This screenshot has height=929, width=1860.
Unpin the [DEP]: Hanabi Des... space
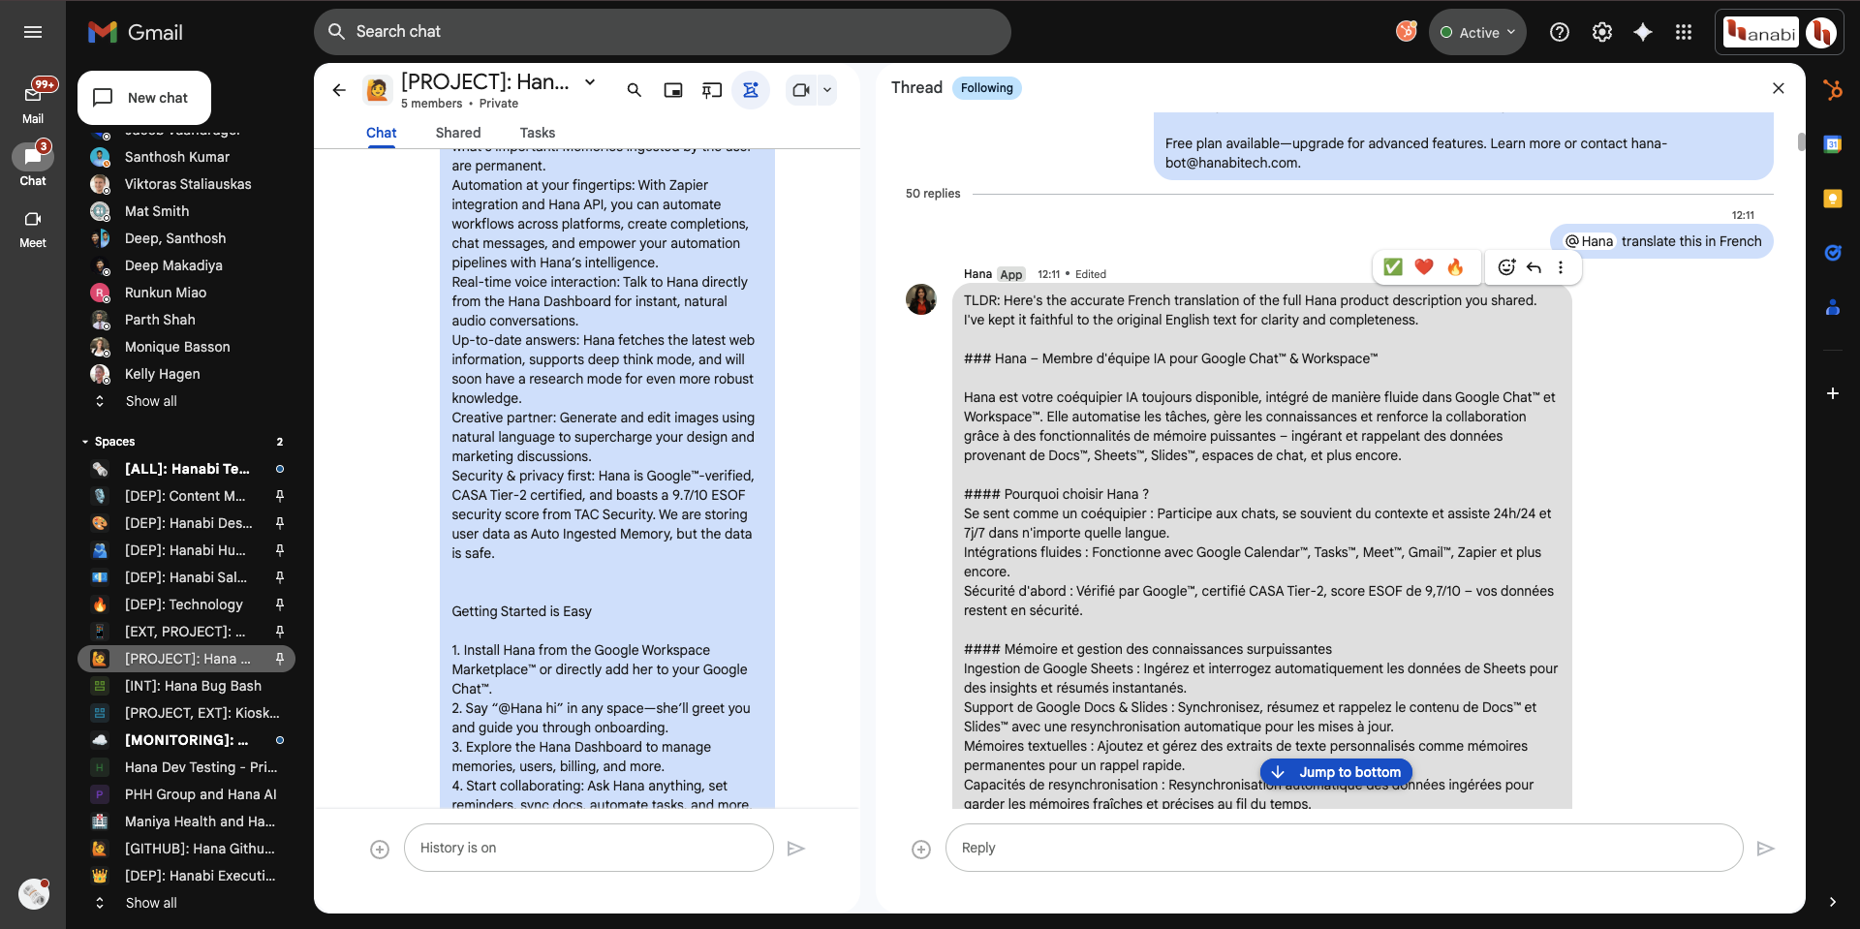(x=280, y=523)
